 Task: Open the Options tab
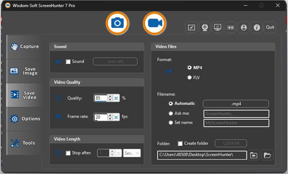25,119
